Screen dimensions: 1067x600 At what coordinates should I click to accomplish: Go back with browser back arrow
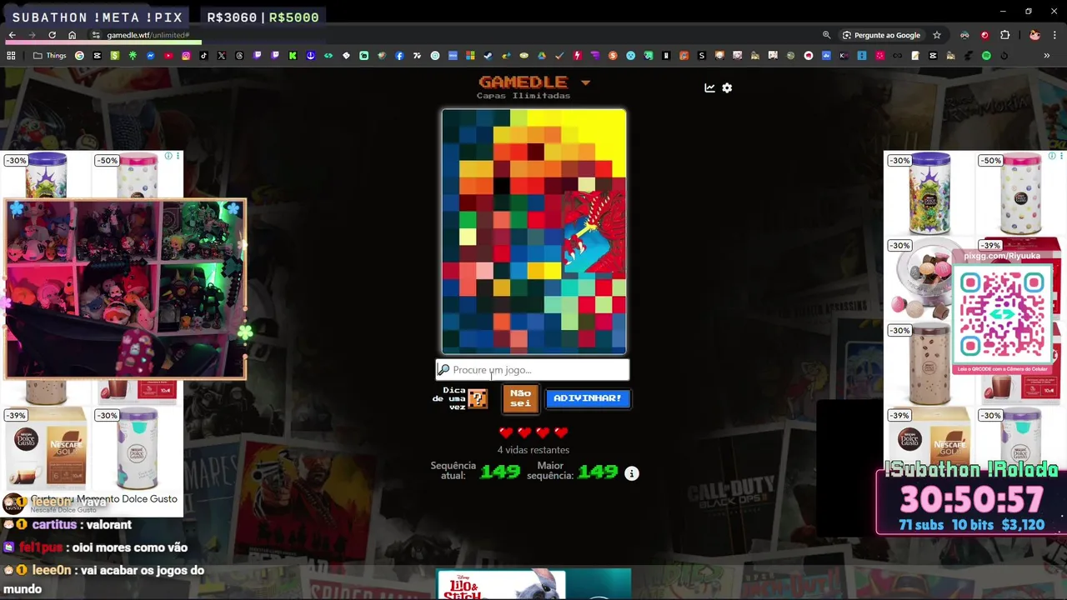pos(12,35)
